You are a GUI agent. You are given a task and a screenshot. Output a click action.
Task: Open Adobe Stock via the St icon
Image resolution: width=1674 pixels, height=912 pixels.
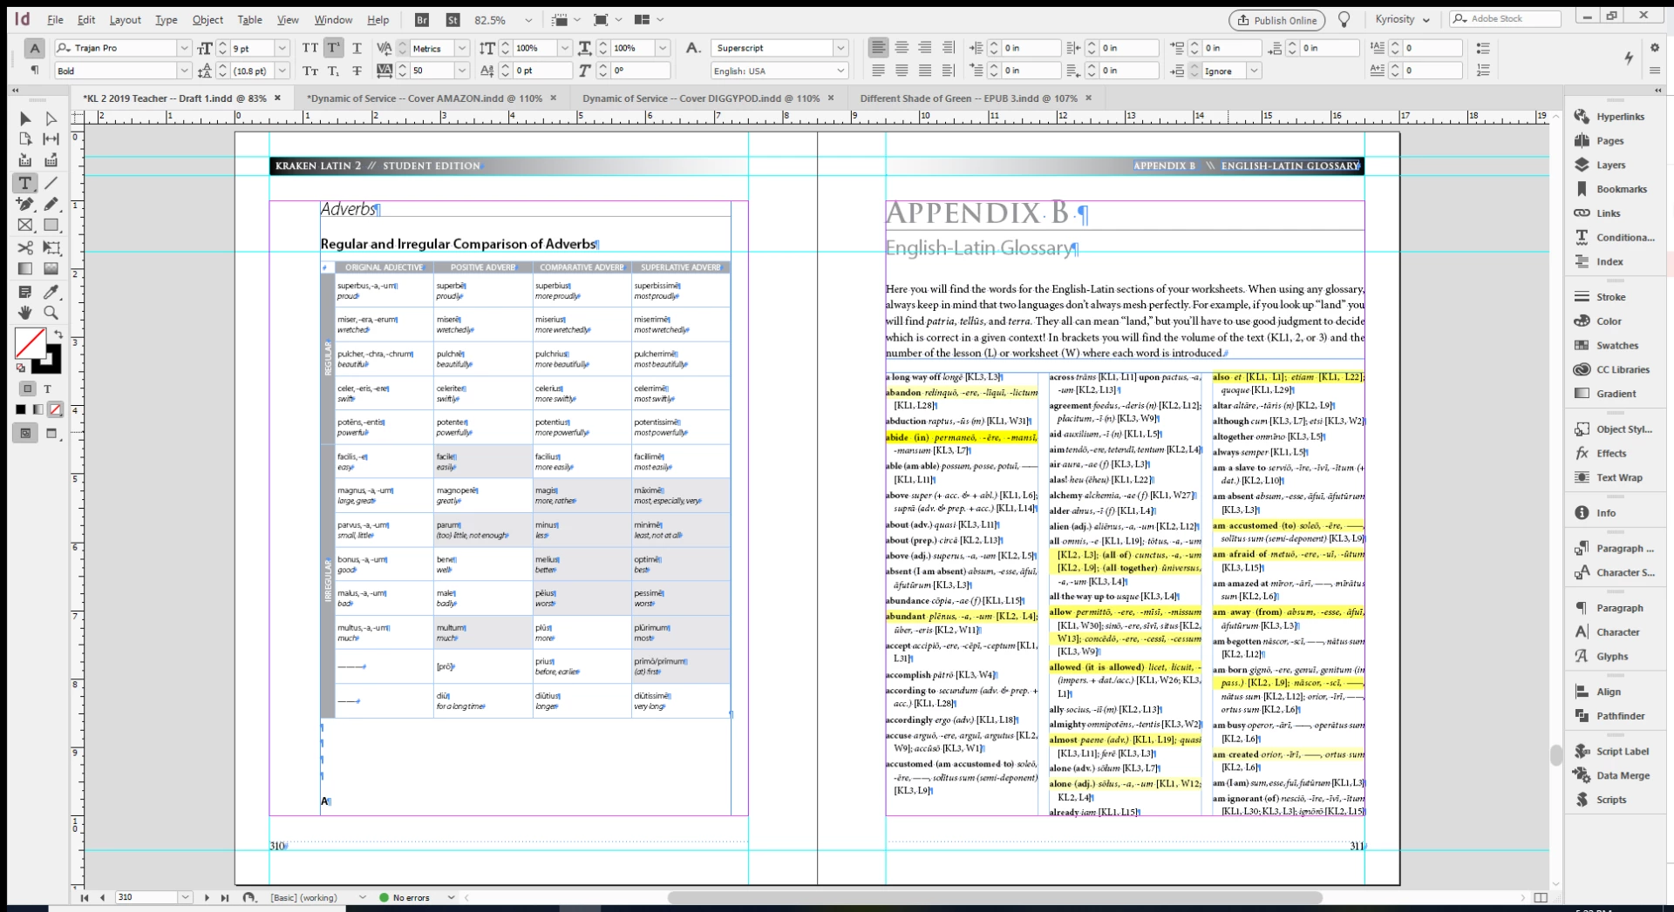point(453,19)
